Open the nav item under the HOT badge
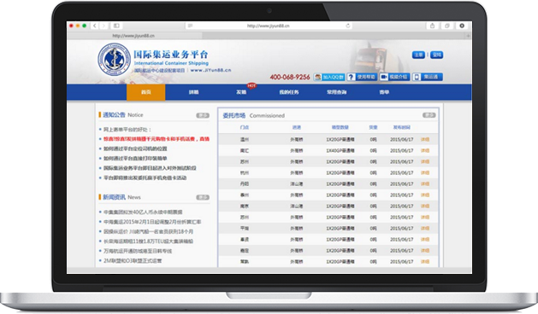 point(241,92)
